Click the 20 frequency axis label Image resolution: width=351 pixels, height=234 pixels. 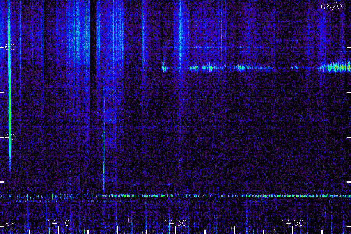coord(10,226)
